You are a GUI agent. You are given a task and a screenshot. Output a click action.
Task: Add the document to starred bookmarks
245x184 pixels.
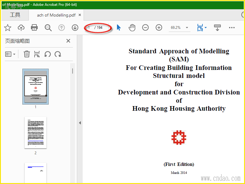click(7, 28)
